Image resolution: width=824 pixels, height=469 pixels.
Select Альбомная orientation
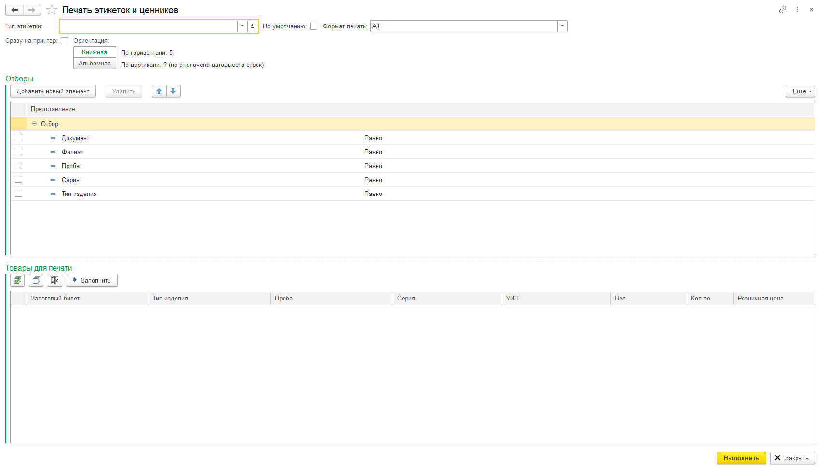(x=95, y=64)
